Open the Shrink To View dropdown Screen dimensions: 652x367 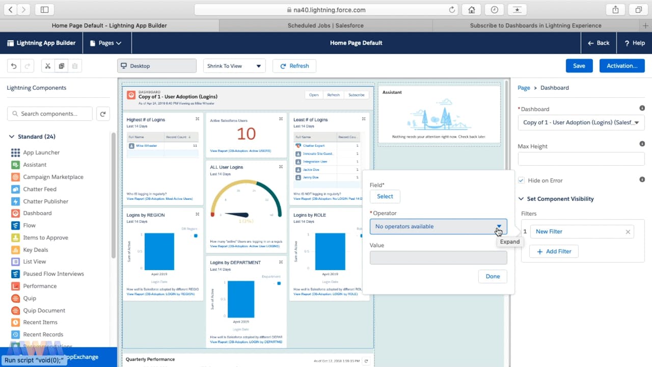[x=234, y=66]
